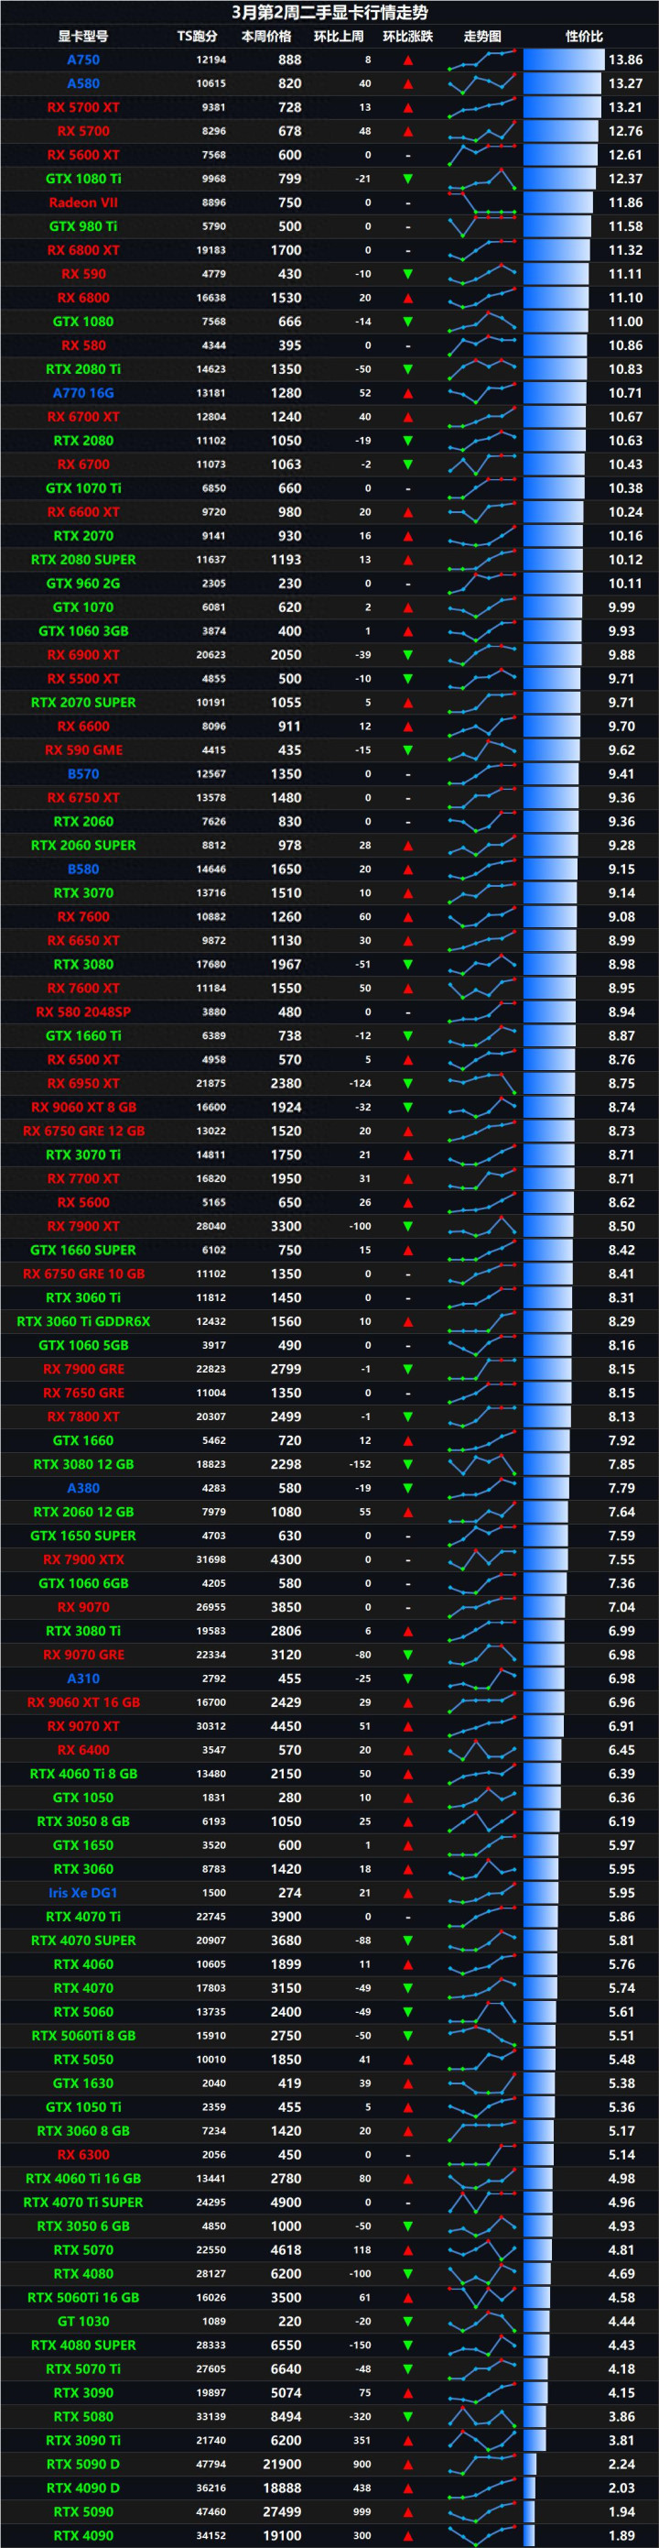Click the 性价比 column header
Screen dimensions: 659x2548
[x=584, y=37]
